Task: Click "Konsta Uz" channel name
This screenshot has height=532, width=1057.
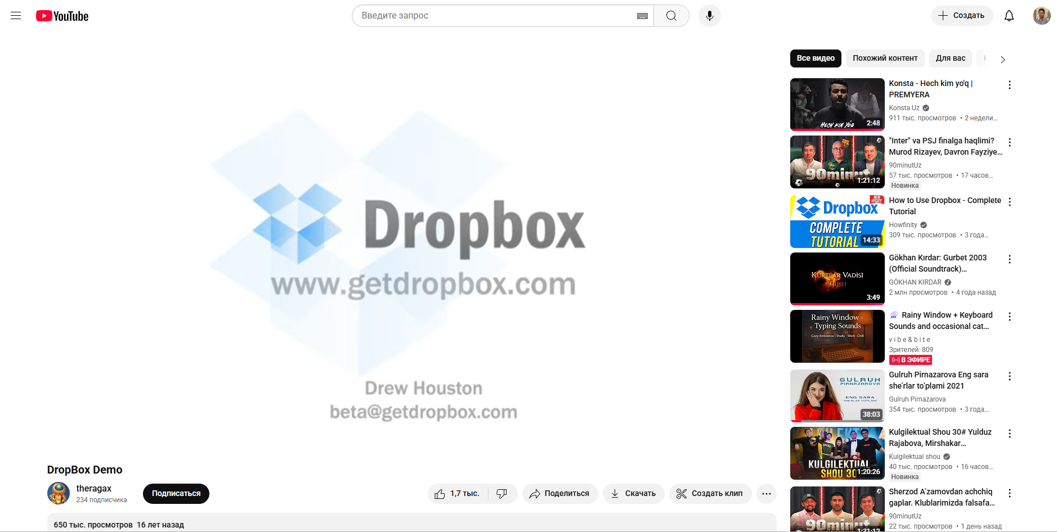Action: click(x=904, y=108)
